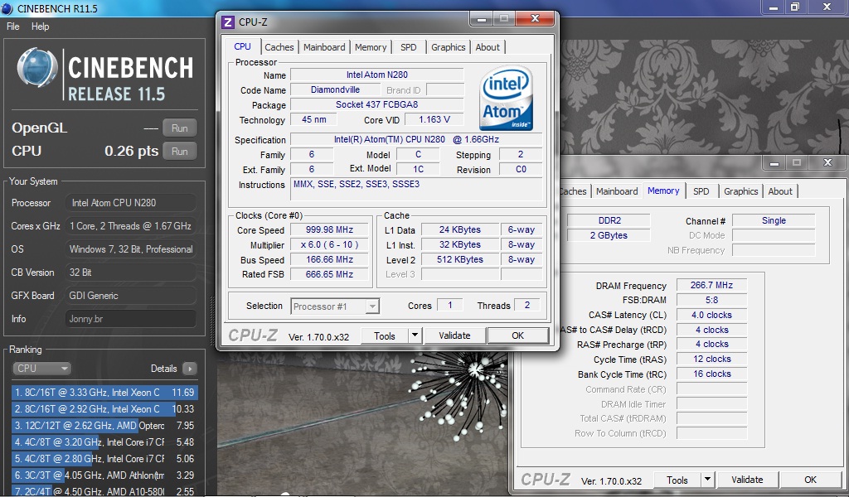The image size is (849, 497).
Task: Click Tools button in rear CPU-Z window
Action: (677, 480)
